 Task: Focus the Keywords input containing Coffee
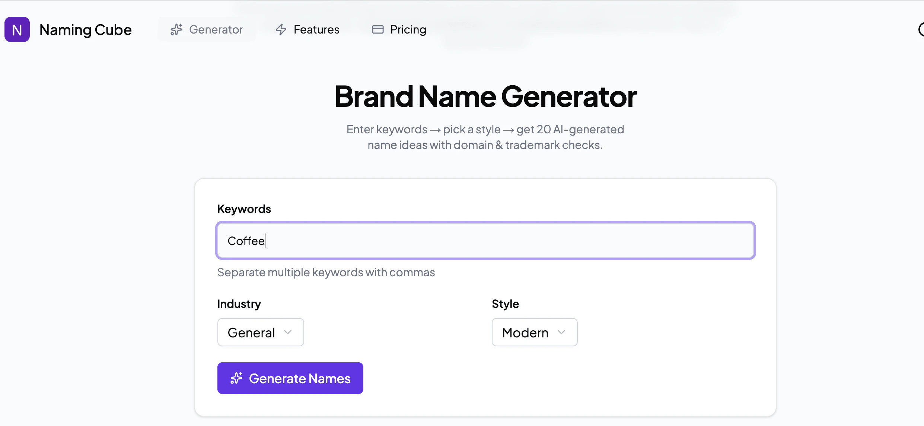pyautogui.click(x=485, y=241)
